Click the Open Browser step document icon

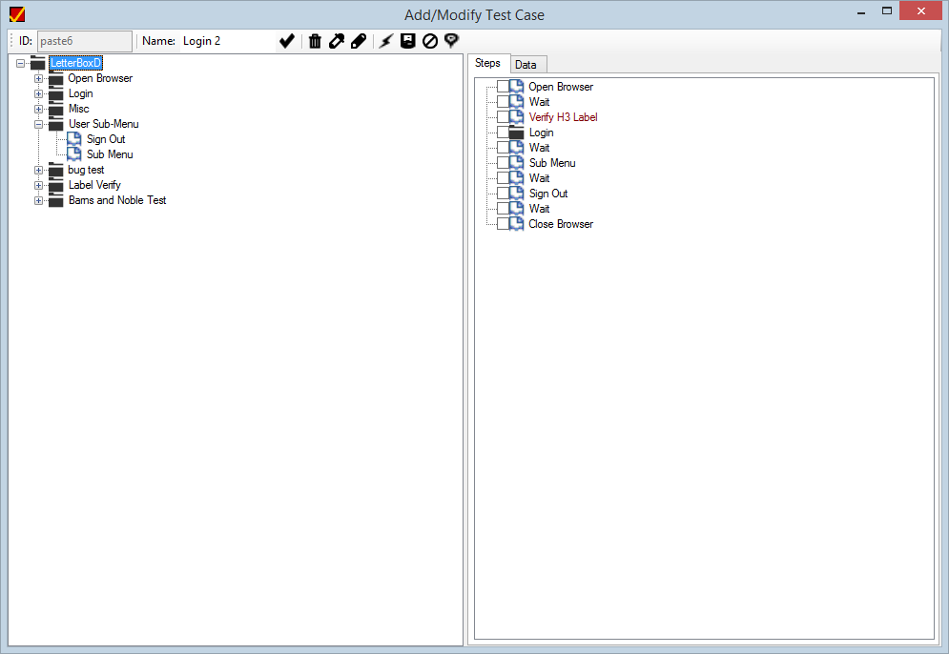516,87
